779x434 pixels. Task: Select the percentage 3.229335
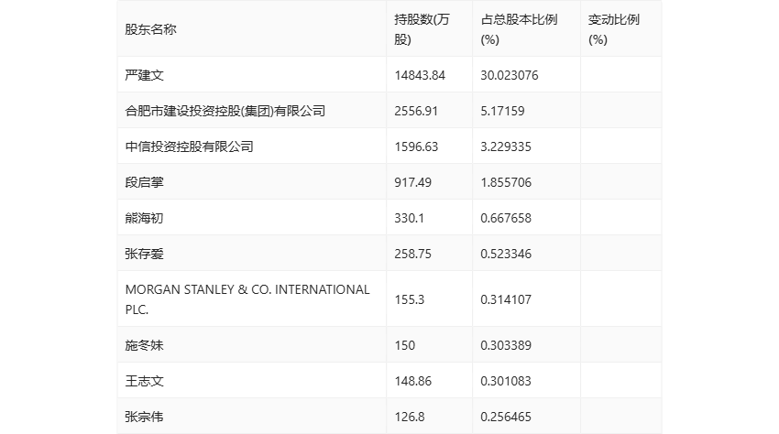pos(506,146)
